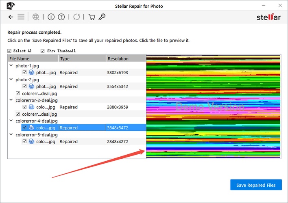The height and width of the screenshot is (203, 288).
Task: Open the Buy cart icon
Action: coord(92,17)
